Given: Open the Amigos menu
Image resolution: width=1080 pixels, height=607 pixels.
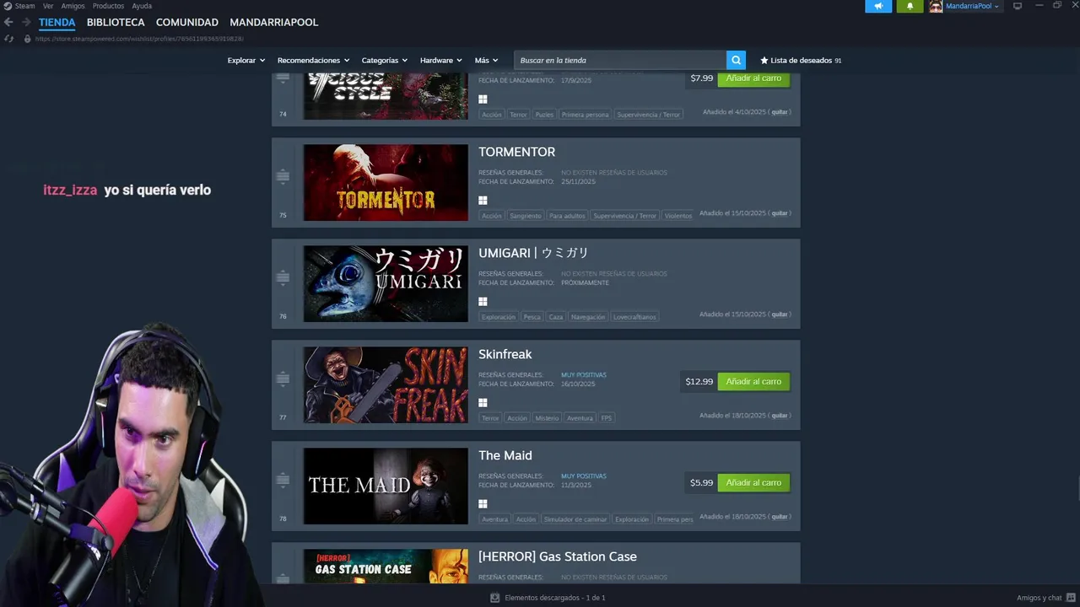Looking at the screenshot, I should tap(73, 6).
